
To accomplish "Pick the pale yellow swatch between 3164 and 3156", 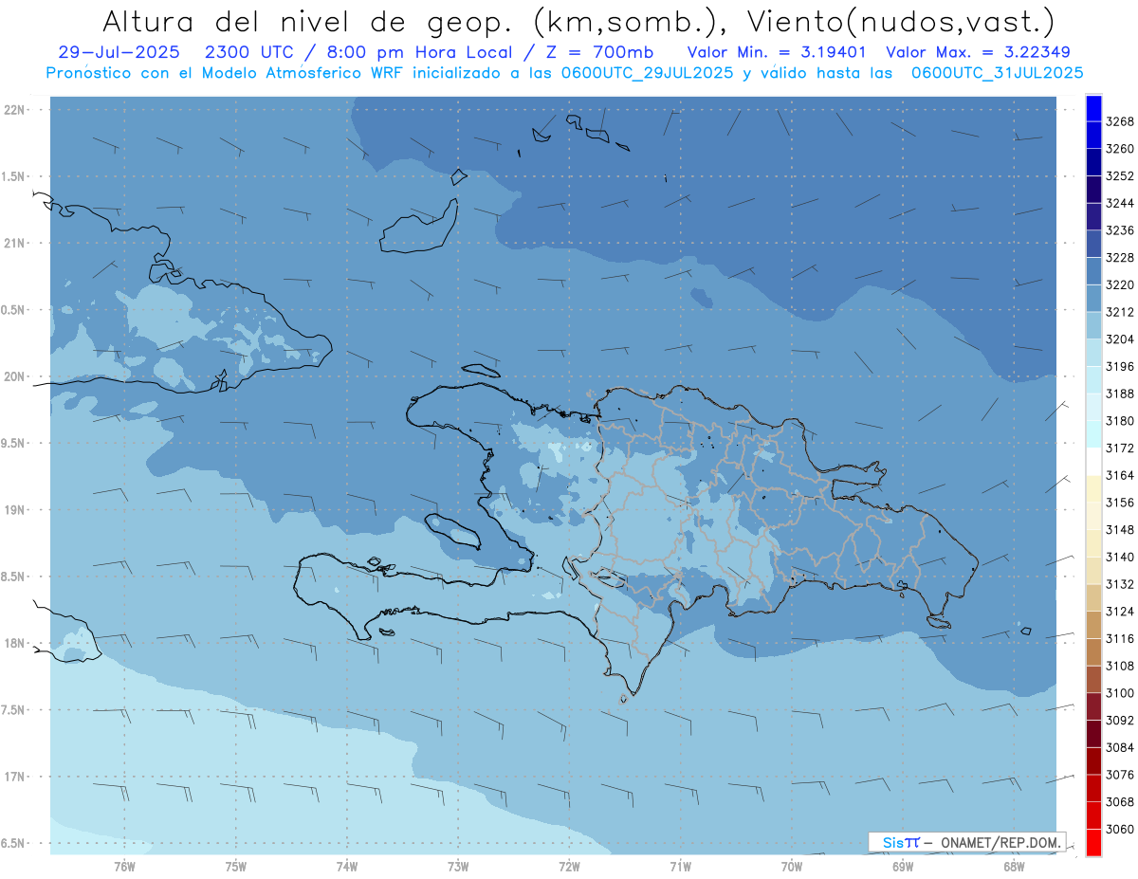I will pos(1093,488).
